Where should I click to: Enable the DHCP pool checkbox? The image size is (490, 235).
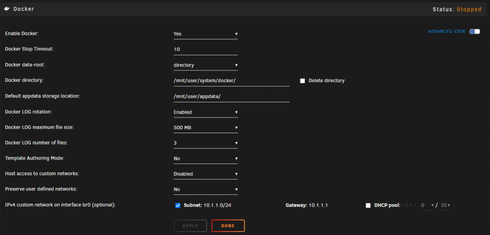368,205
